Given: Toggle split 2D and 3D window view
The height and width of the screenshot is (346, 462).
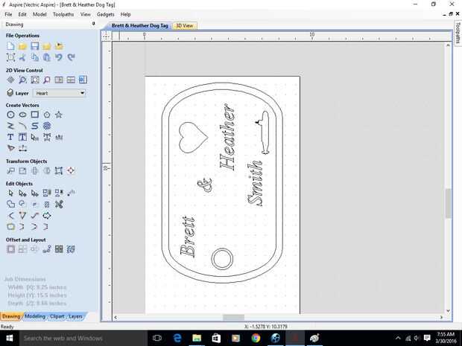Looking at the screenshot, I should (59, 80).
